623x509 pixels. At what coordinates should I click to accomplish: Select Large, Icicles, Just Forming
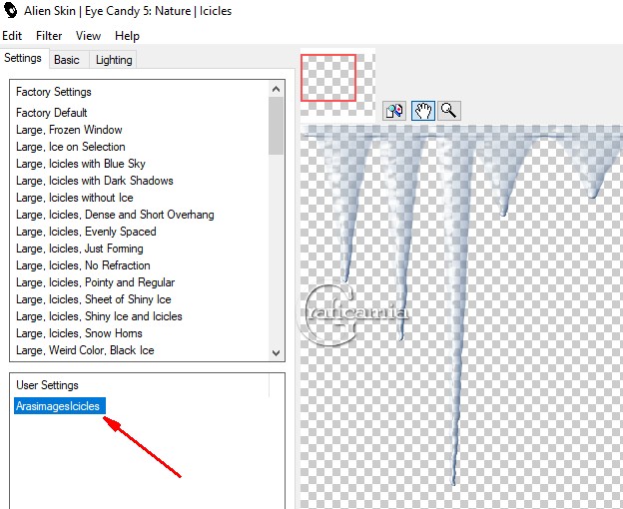point(80,249)
